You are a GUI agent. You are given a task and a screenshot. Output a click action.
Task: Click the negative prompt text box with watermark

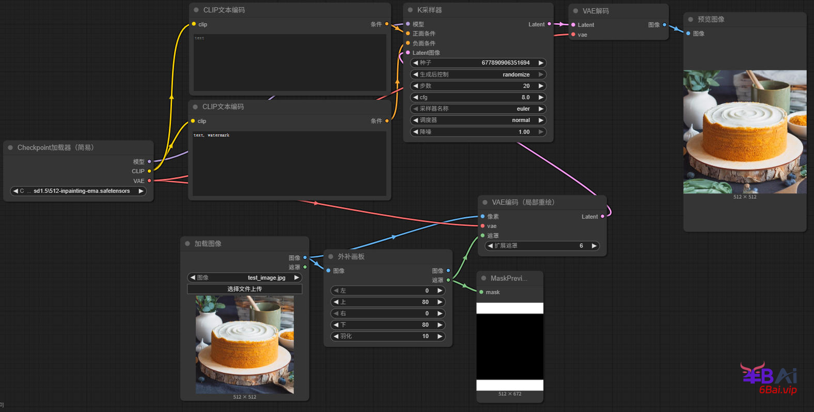coord(289,163)
